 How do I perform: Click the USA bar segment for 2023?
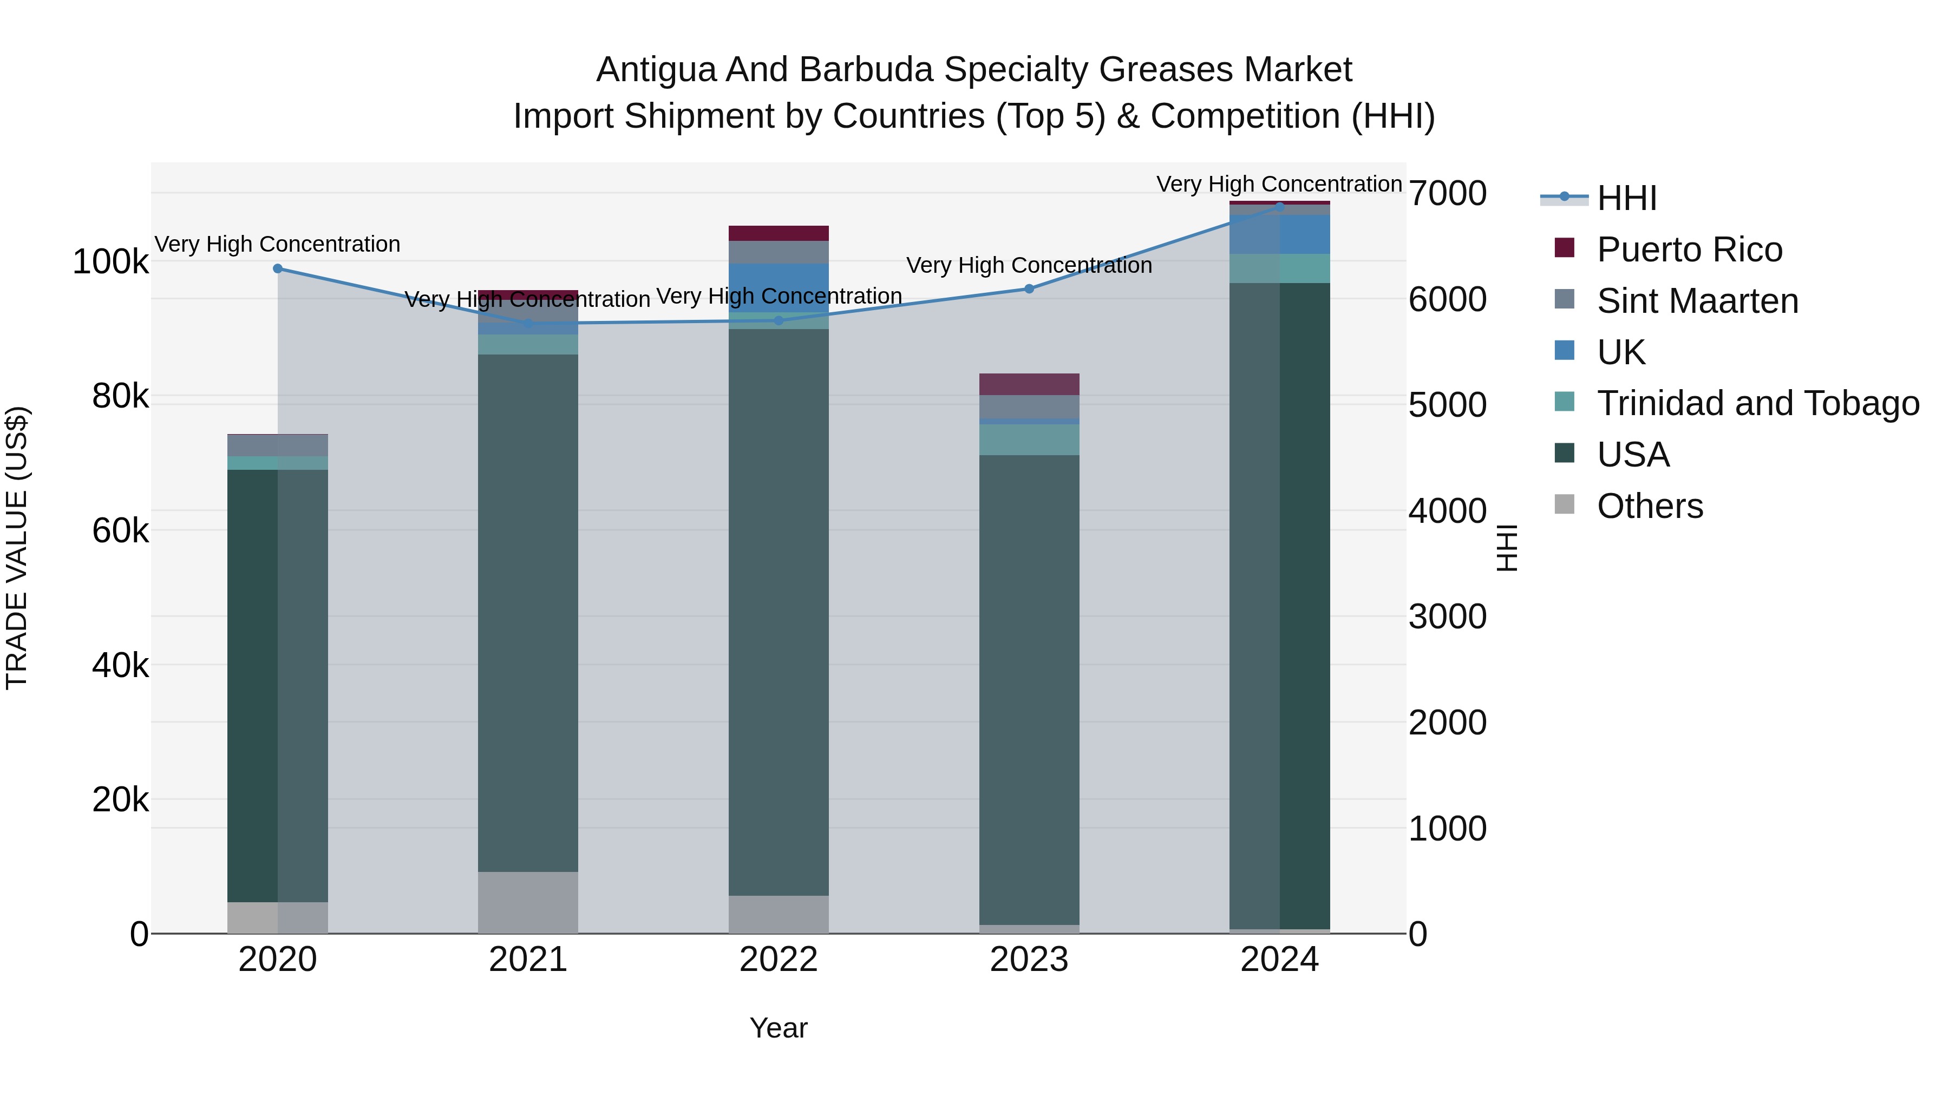pos(1029,690)
